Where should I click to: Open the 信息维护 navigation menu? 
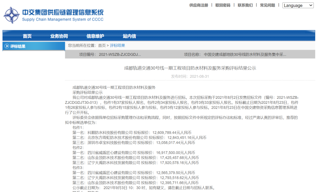pyautogui.click(x=95, y=36)
